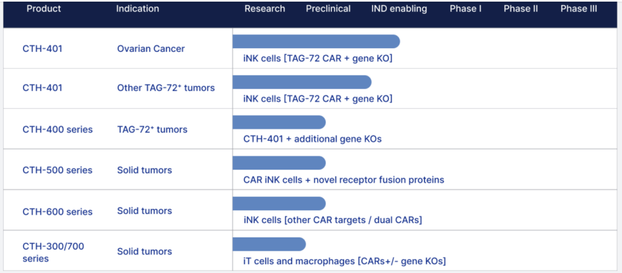This screenshot has width=622, height=273.
Task: Click the Research stage header
Action: (x=264, y=9)
